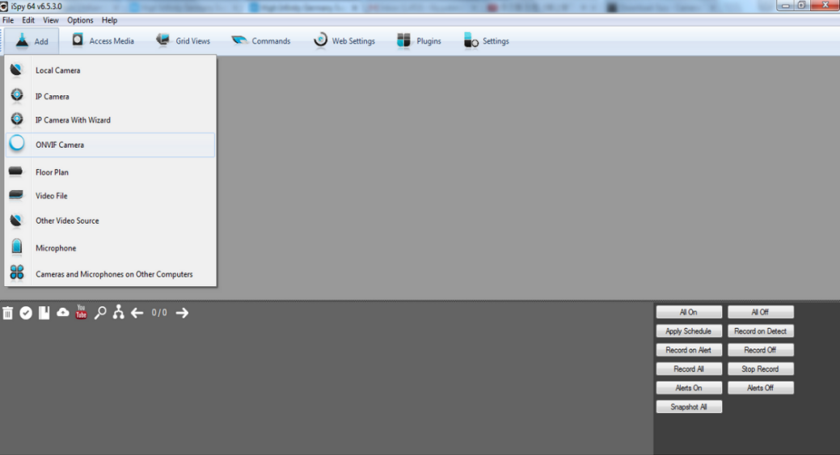840x455 pixels.
Task: Choose Local Camera from the Add menu
Action: coord(111,70)
